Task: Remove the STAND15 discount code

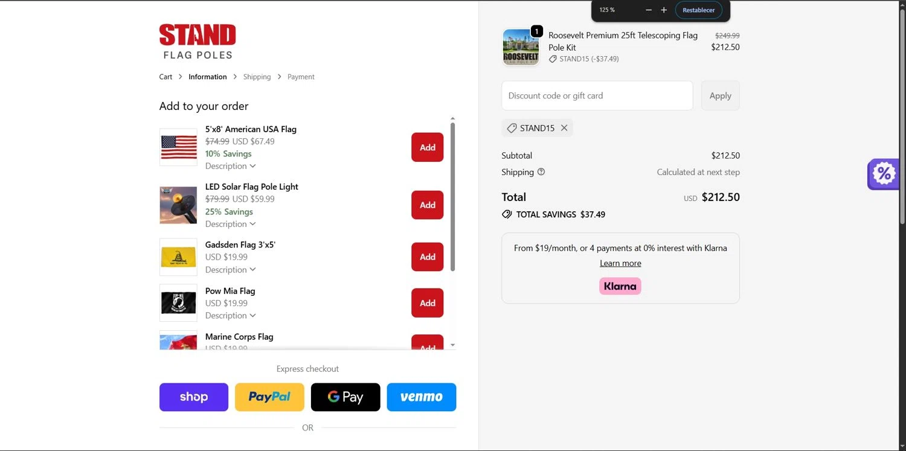Action: coord(564,128)
